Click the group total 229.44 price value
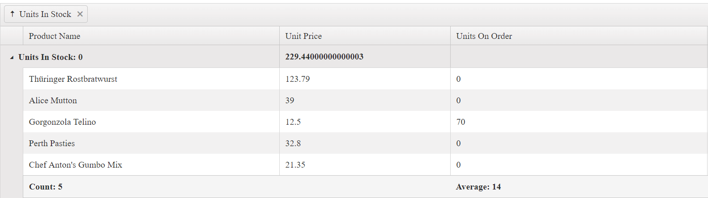 pyautogui.click(x=324, y=57)
